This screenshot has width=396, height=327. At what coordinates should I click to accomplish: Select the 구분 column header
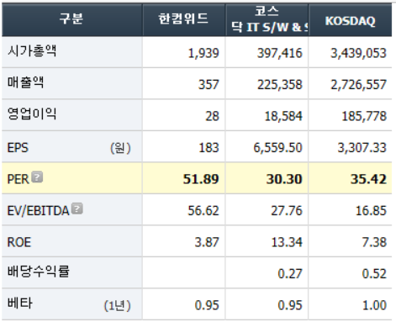[71, 19]
